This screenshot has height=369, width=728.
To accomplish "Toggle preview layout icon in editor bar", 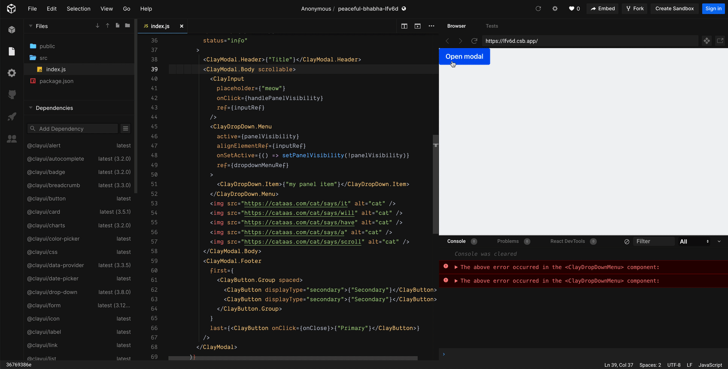I will point(418,26).
